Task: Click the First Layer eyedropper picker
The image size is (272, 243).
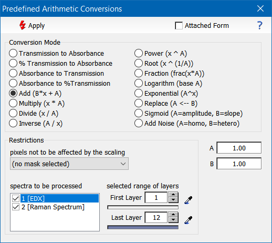Action: 189,200
